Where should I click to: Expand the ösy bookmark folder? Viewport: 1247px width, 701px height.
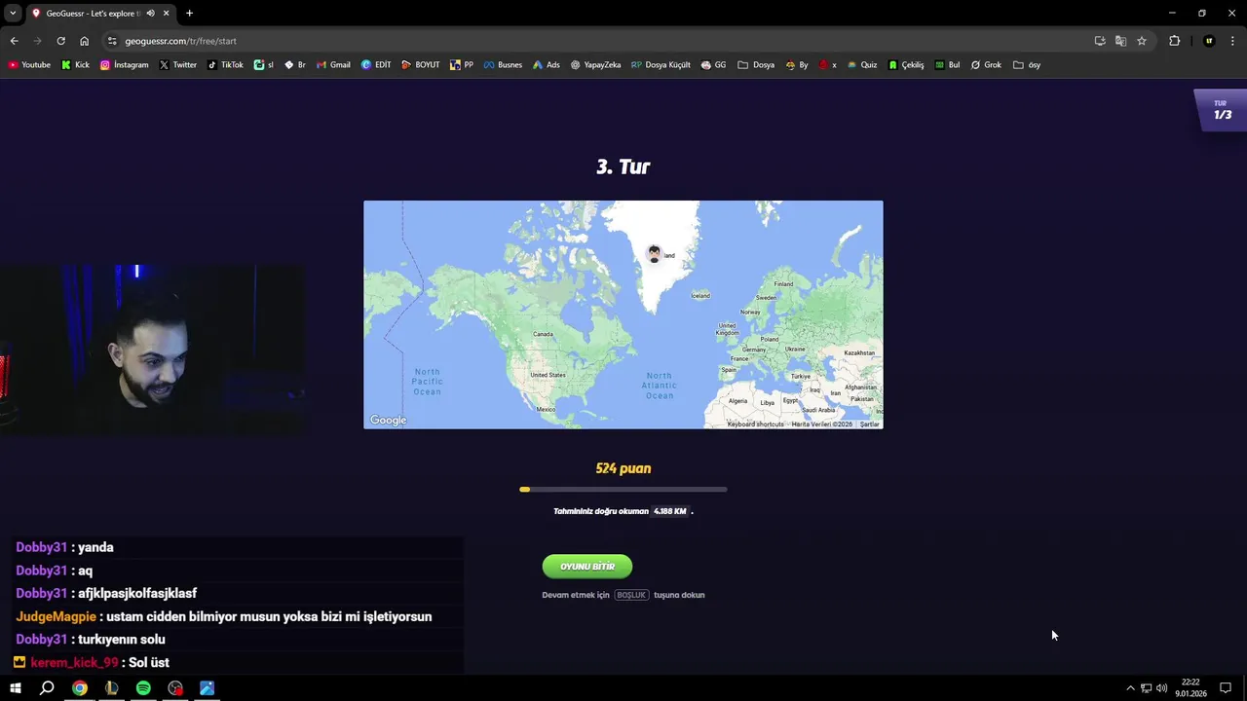[x=1027, y=65]
